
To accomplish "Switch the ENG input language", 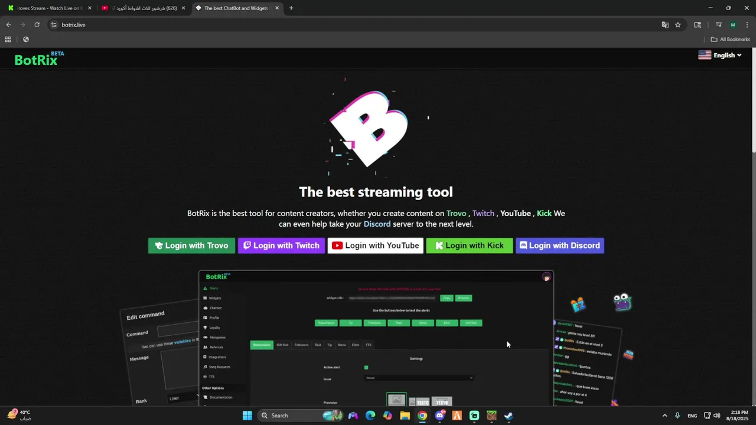I will click(692, 416).
